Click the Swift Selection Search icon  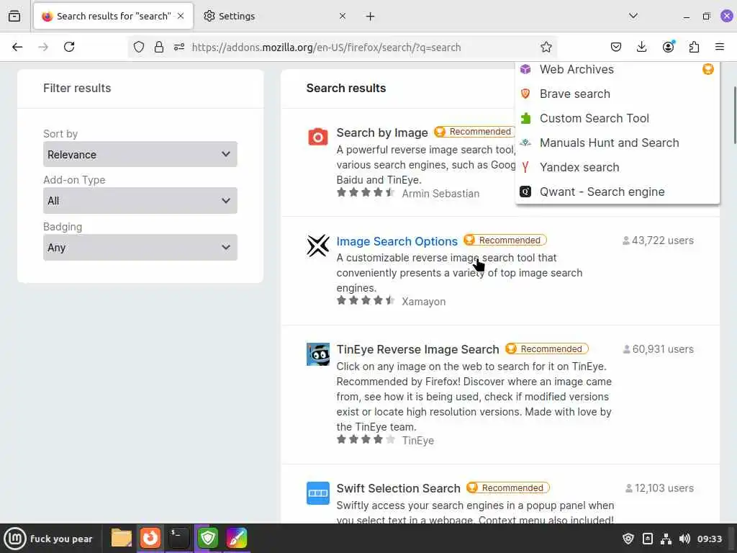pyautogui.click(x=317, y=493)
